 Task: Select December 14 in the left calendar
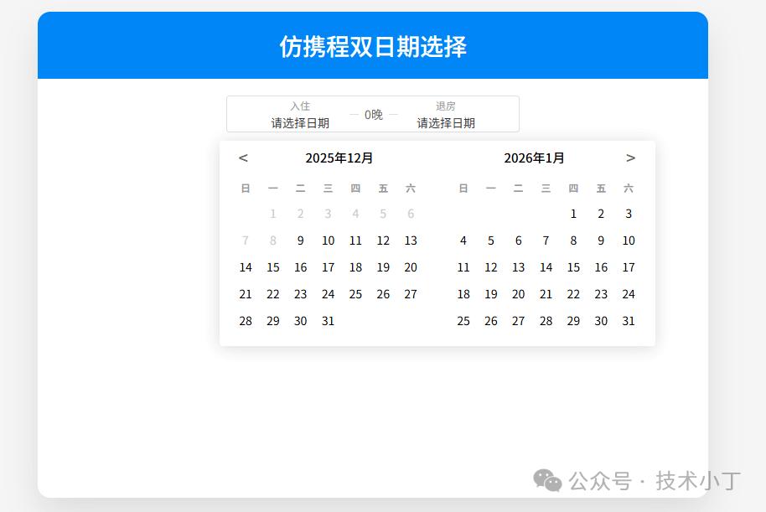point(246,267)
